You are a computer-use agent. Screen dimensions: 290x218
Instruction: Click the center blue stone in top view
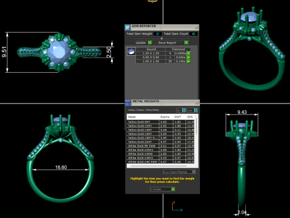[59, 52]
